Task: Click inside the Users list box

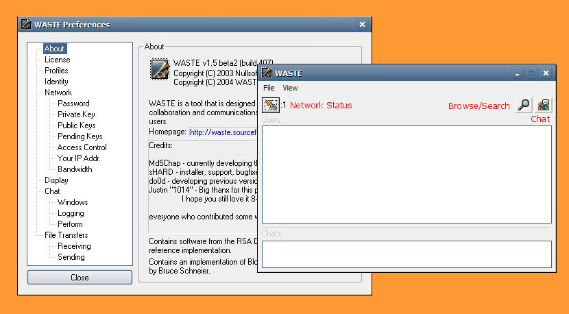Action: [x=407, y=174]
